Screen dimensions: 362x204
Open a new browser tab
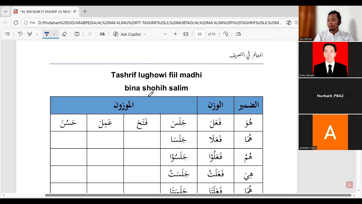coord(85,12)
